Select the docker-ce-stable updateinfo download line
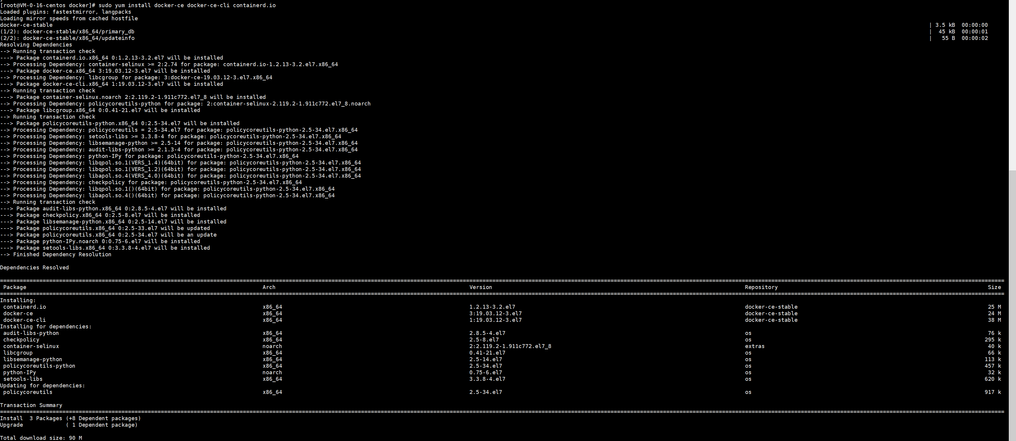 [67, 38]
